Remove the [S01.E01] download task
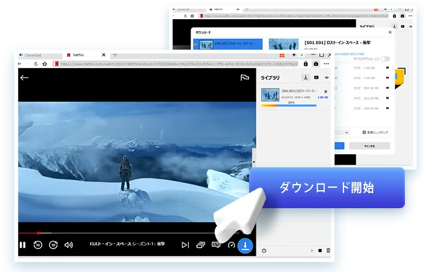 (325, 92)
